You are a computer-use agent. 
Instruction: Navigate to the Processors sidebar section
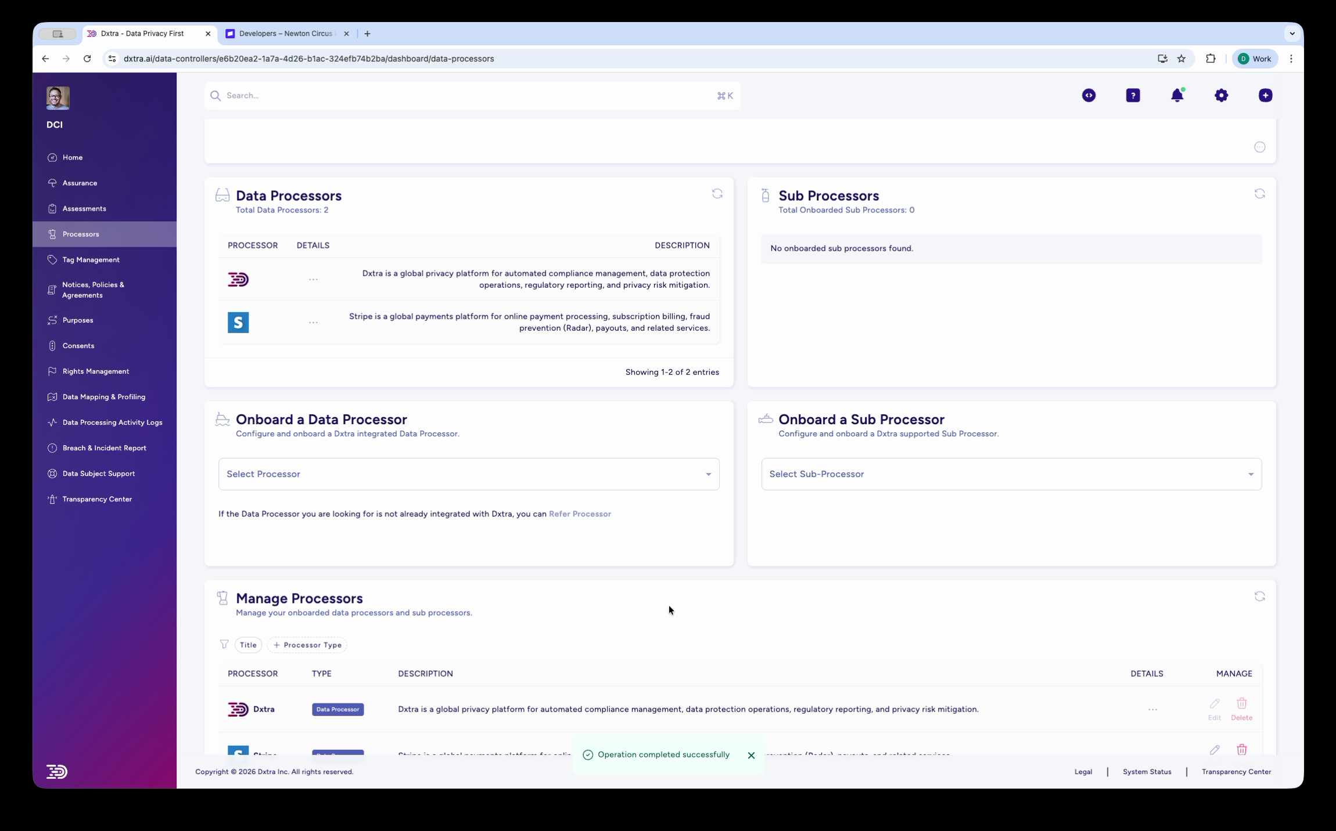pyautogui.click(x=81, y=234)
